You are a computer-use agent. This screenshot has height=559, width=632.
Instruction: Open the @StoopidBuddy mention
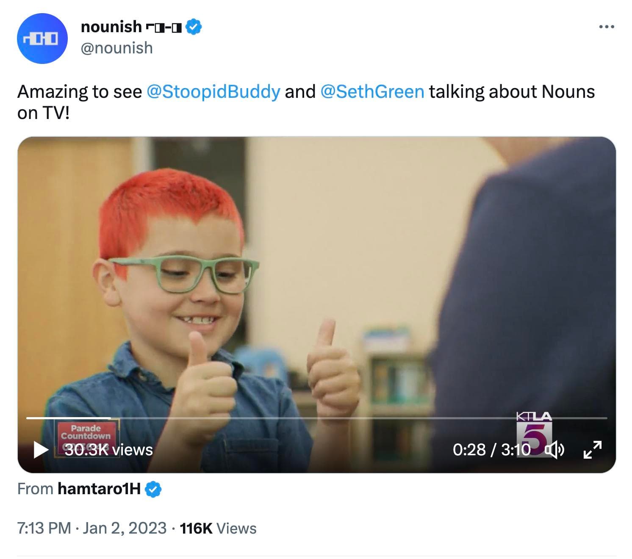(x=213, y=91)
